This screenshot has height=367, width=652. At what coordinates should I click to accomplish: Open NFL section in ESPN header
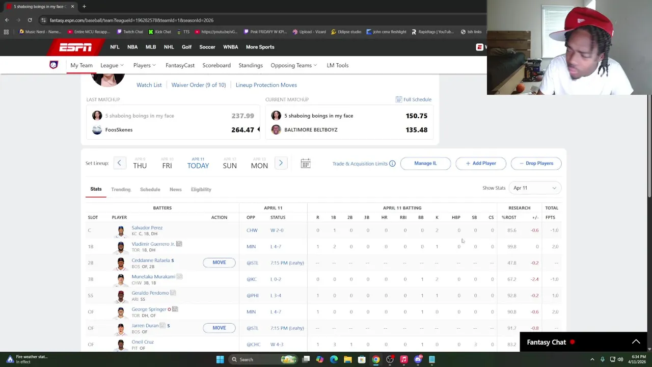click(115, 47)
